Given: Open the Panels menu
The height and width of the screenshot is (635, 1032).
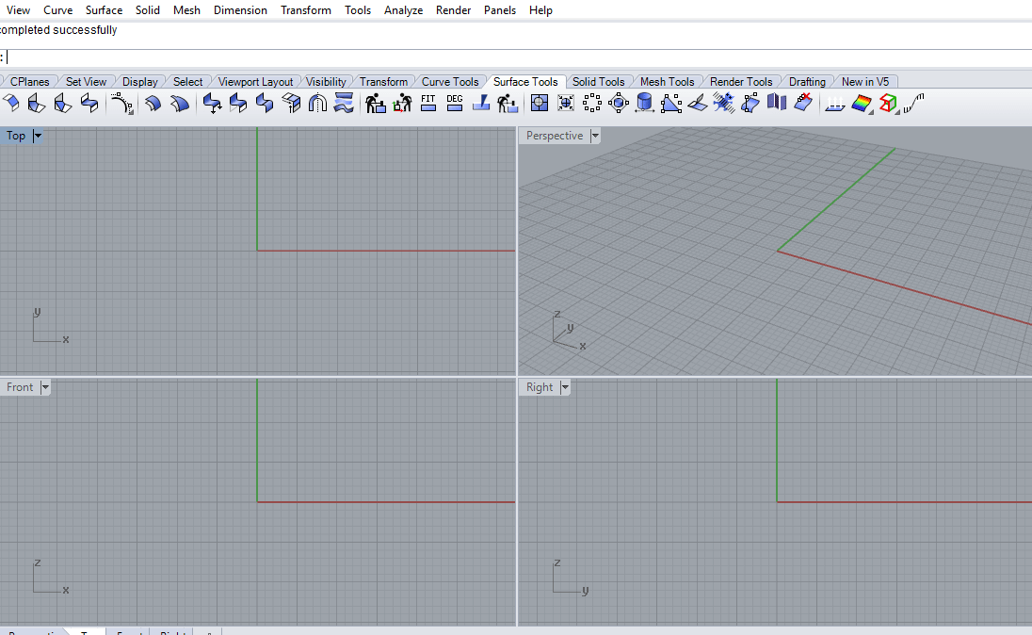Looking at the screenshot, I should coord(500,9).
